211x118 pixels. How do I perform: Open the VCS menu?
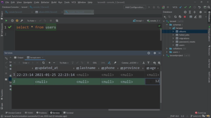click(74, 2)
